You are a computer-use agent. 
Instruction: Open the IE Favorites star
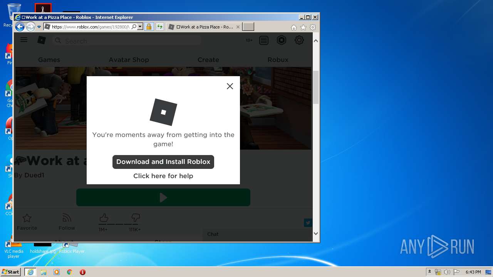tap(304, 27)
